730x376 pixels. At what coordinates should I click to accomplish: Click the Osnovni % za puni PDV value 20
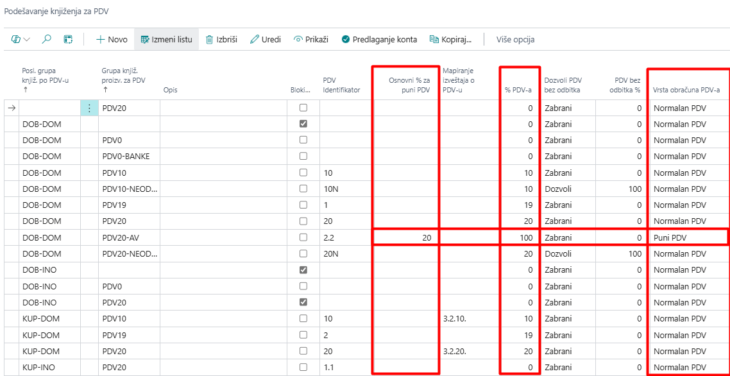coord(405,237)
